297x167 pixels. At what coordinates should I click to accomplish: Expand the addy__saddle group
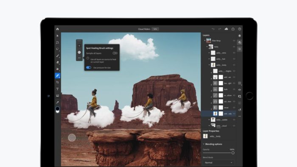pyautogui.click(x=209, y=120)
